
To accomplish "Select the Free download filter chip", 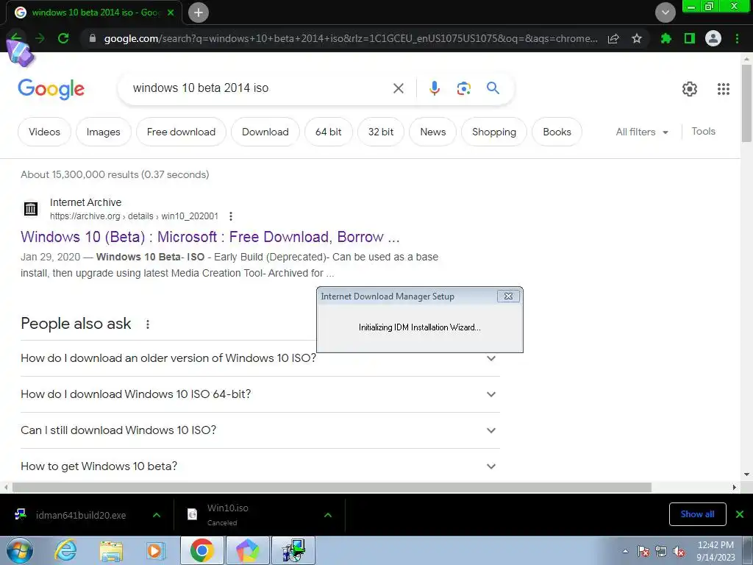I will click(181, 132).
